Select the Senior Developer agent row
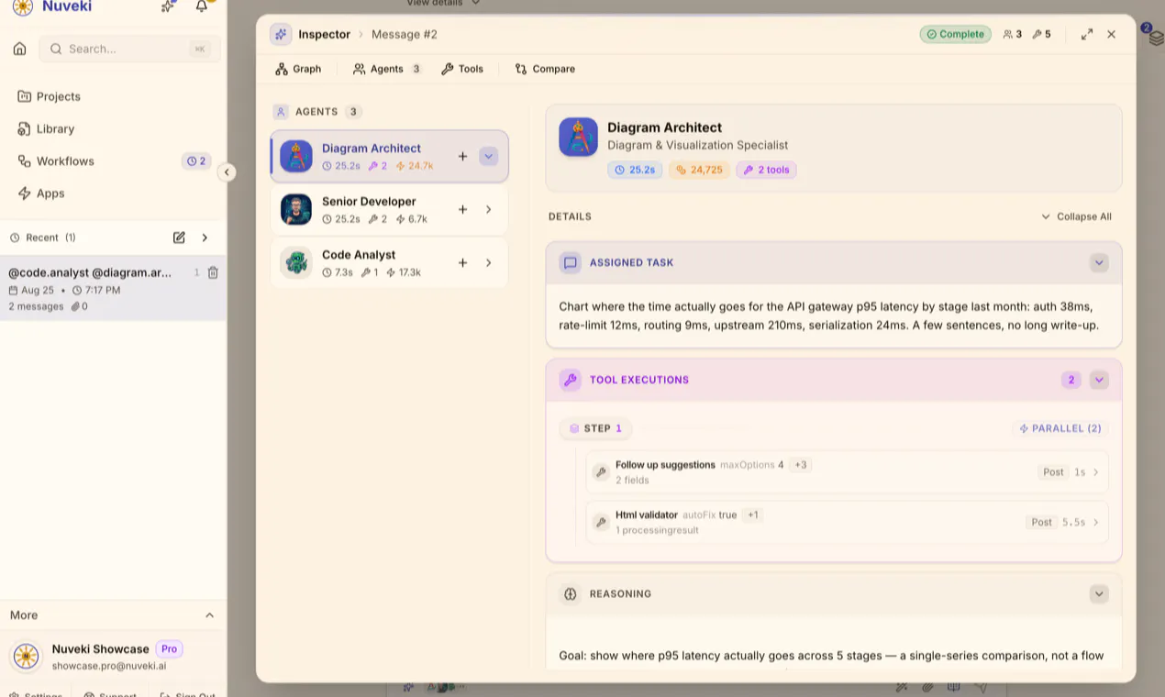The image size is (1165, 697). point(389,210)
